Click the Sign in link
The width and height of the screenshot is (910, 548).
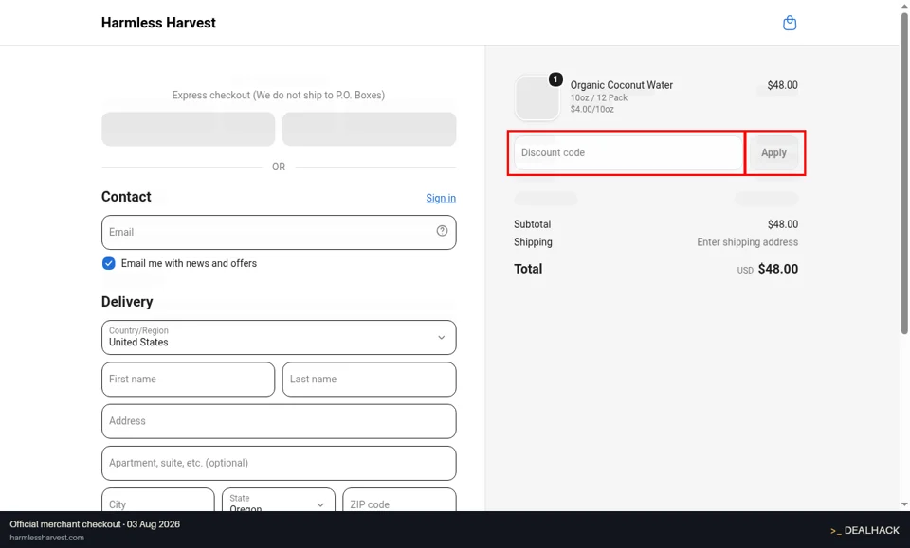coord(441,198)
